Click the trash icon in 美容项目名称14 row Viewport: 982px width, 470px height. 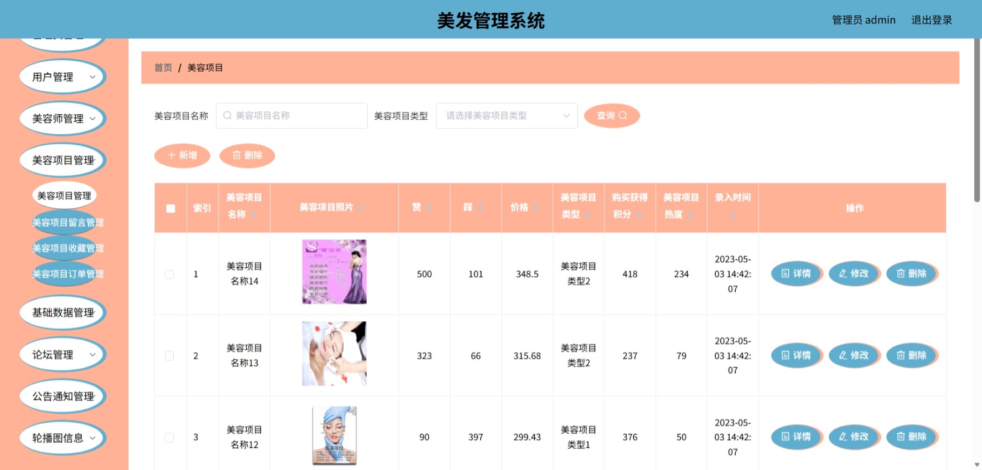coord(901,273)
